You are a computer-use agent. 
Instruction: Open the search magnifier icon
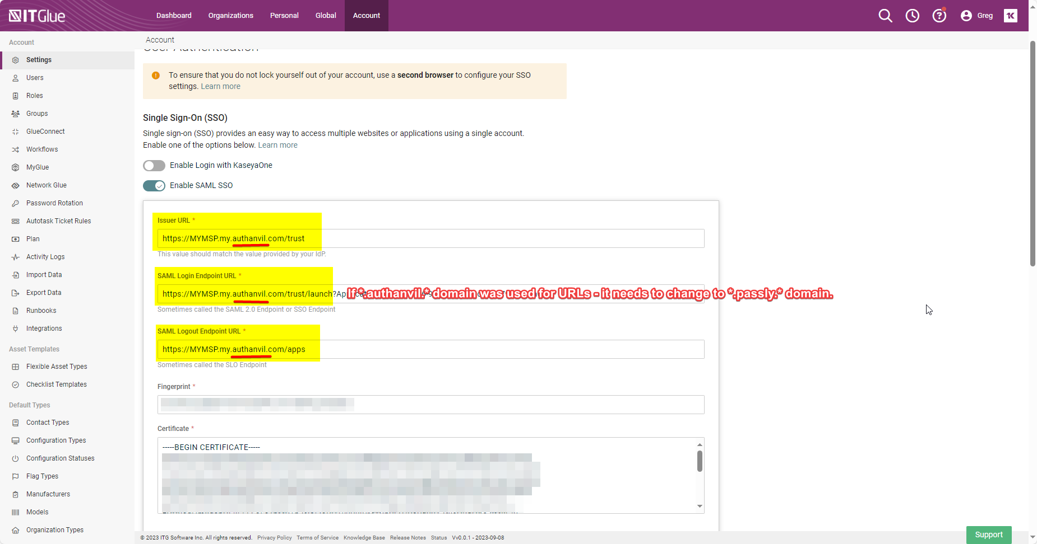pyautogui.click(x=885, y=16)
